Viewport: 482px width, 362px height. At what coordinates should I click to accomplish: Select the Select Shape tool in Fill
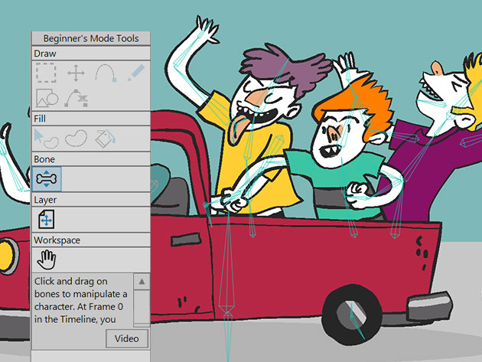click(47, 139)
